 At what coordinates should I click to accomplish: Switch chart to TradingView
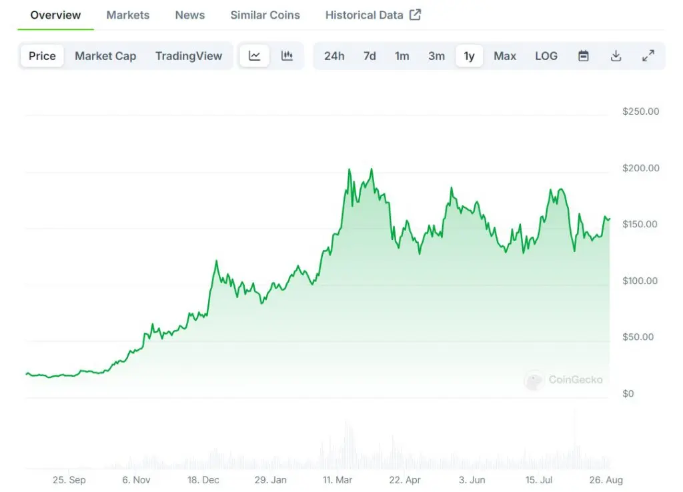pyautogui.click(x=189, y=56)
